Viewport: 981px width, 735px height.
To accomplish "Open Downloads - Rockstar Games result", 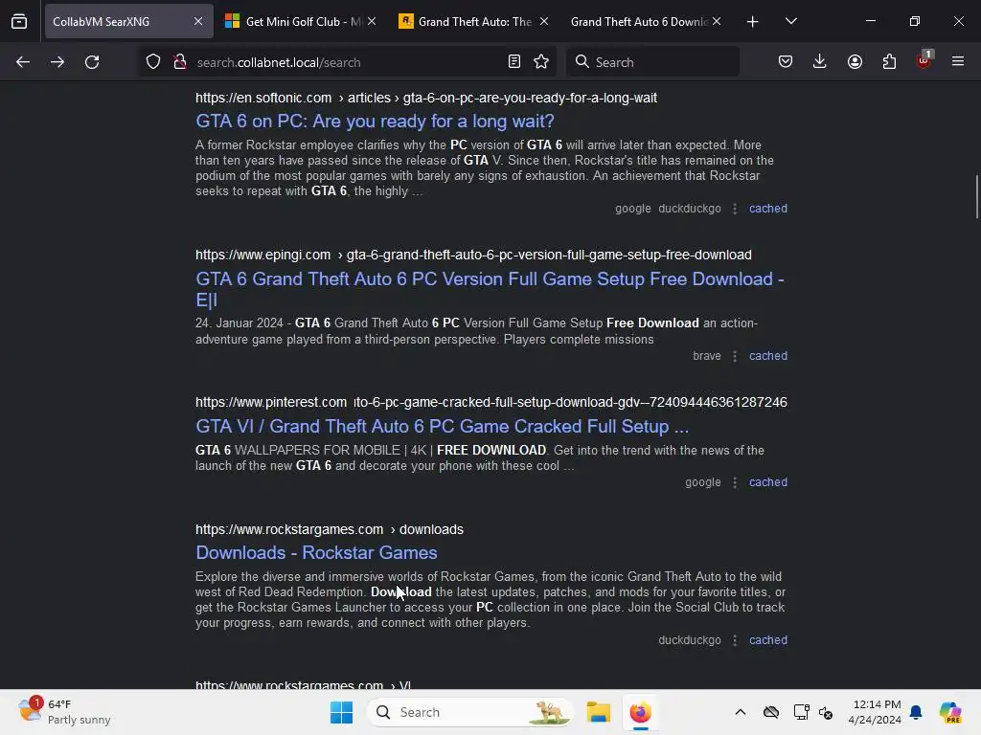I will tap(316, 553).
